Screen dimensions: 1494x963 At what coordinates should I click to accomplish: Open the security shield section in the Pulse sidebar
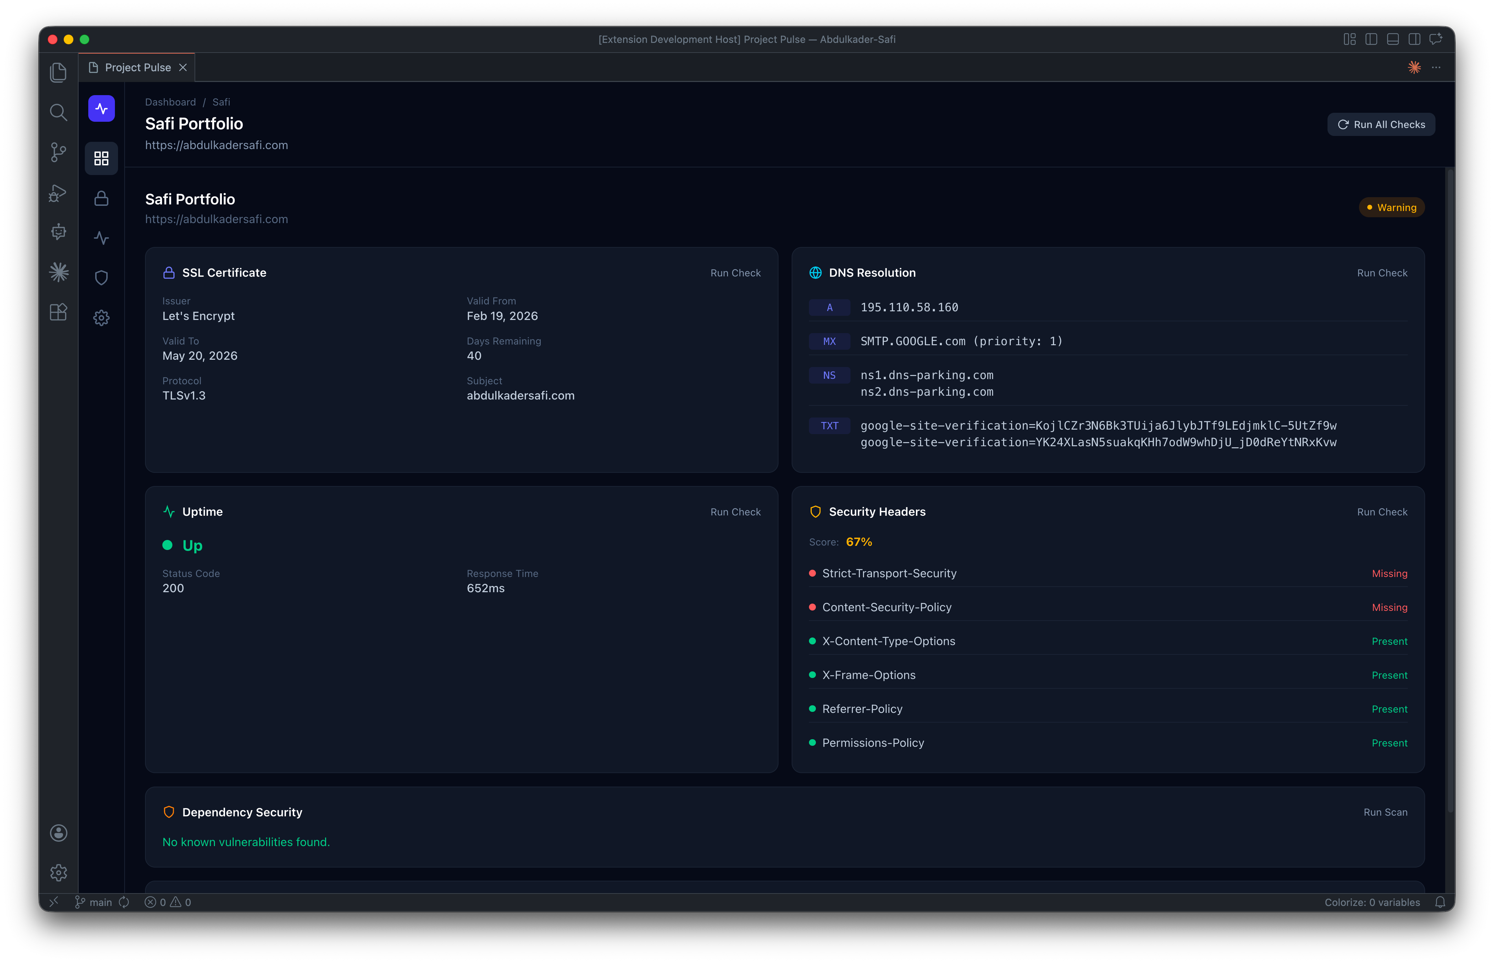coord(101,278)
